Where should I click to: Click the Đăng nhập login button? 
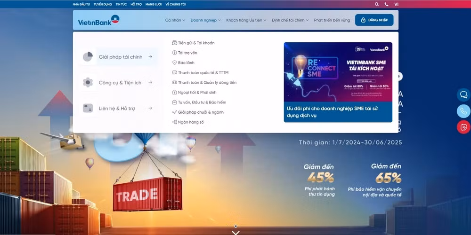[x=374, y=20]
